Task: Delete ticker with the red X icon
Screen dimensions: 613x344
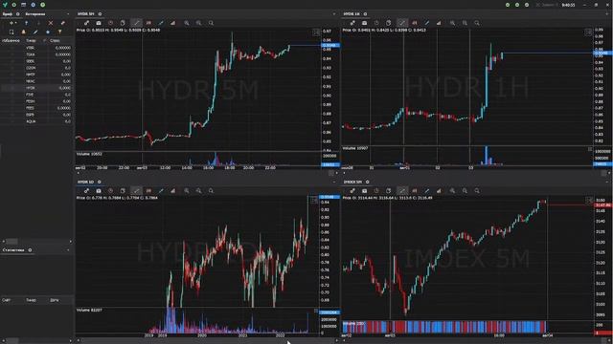Action: click(x=51, y=23)
